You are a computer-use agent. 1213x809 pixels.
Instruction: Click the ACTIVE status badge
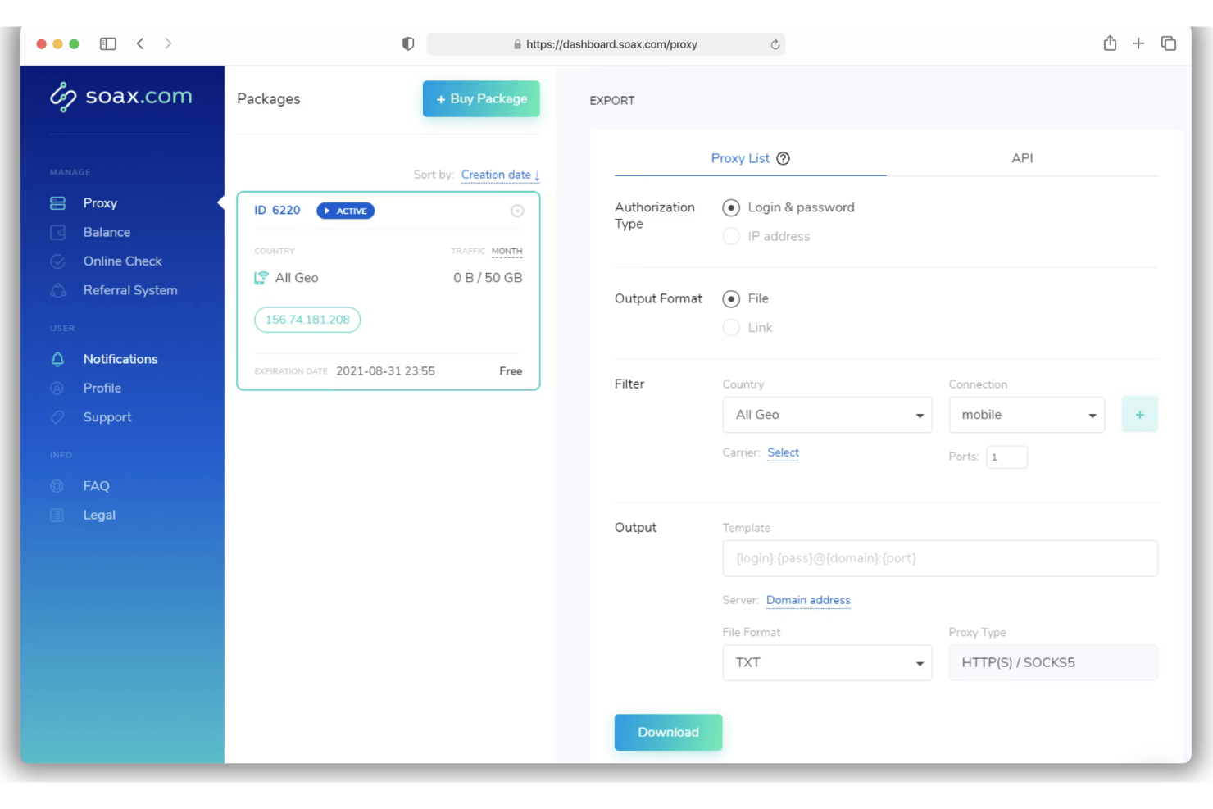pos(346,211)
